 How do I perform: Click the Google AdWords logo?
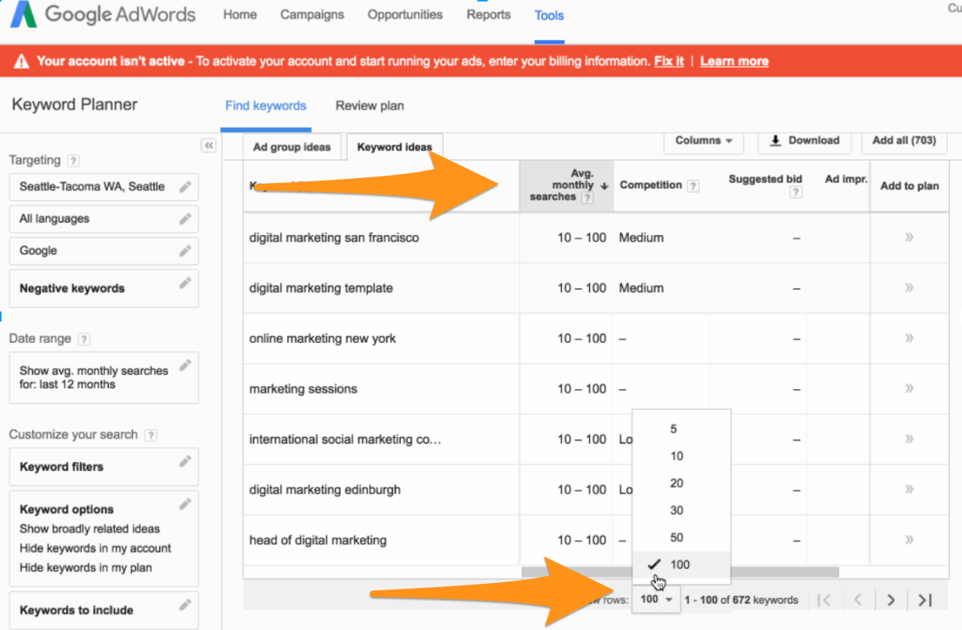102,14
